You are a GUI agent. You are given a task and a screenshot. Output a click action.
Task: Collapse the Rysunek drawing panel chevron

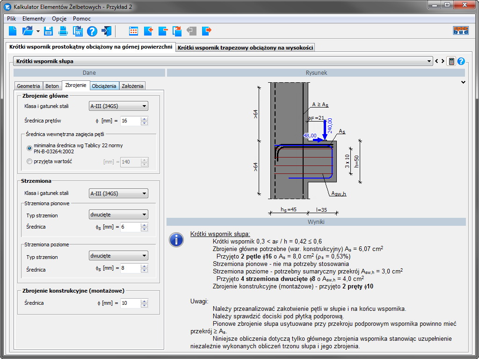click(x=463, y=82)
